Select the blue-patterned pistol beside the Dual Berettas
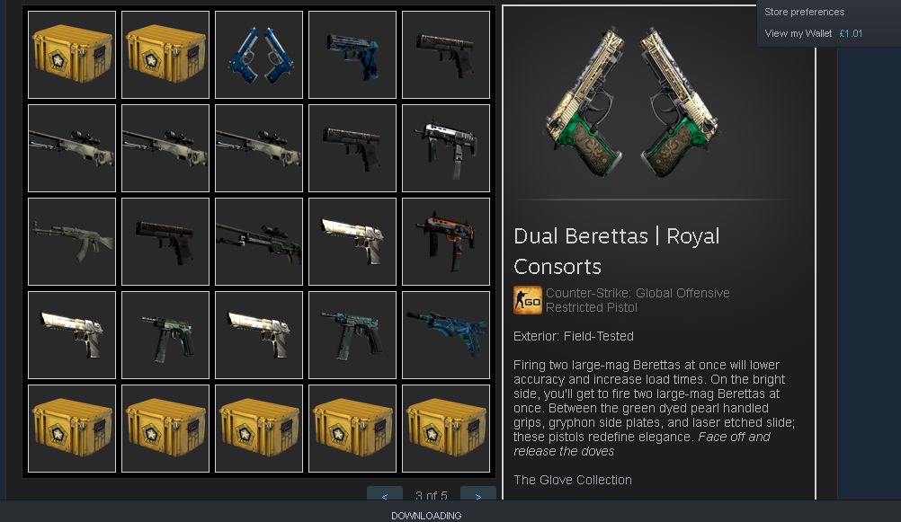This screenshot has width=901, height=522. (x=352, y=55)
